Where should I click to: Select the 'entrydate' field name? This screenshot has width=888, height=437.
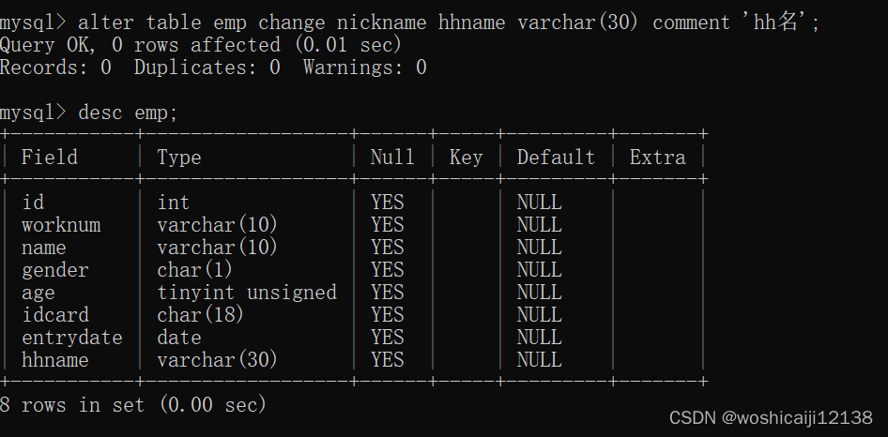pos(72,338)
